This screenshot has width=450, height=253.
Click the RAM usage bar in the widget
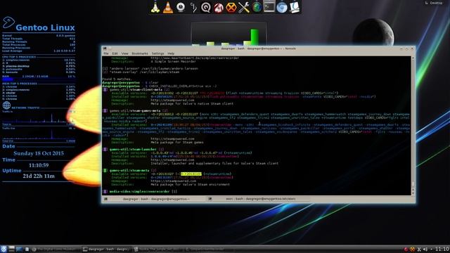[39, 79]
